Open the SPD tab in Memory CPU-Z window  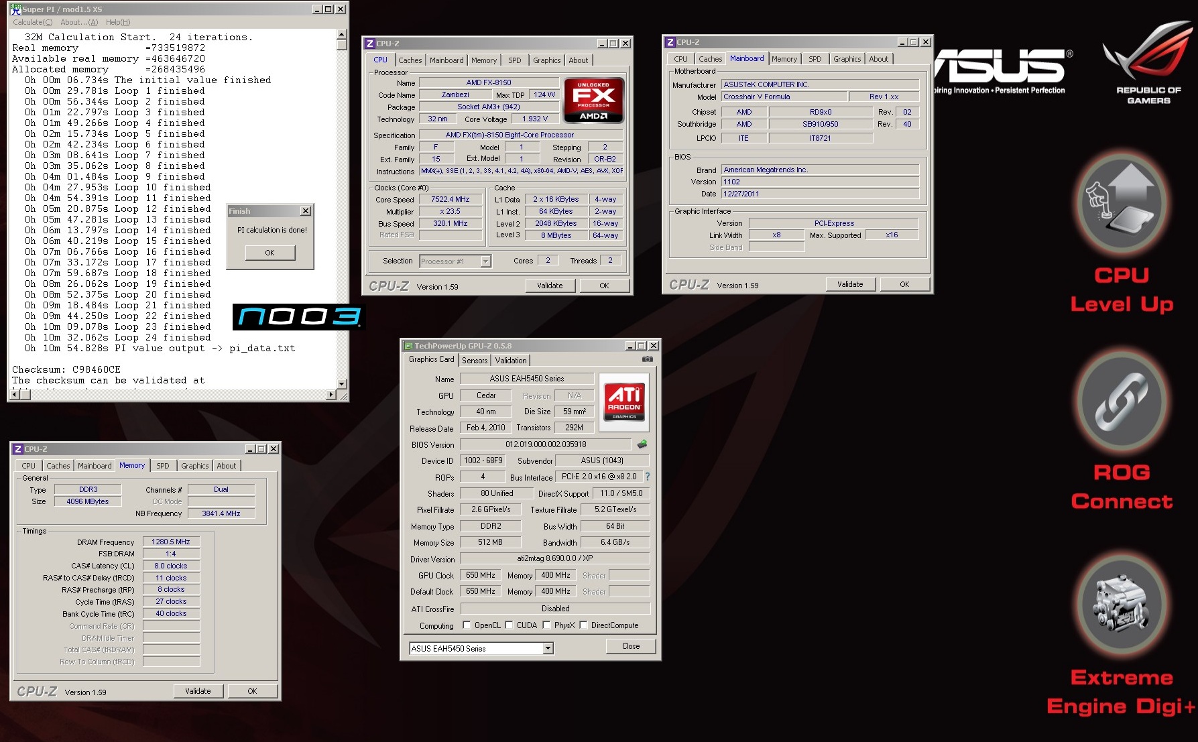pyautogui.click(x=163, y=466)
